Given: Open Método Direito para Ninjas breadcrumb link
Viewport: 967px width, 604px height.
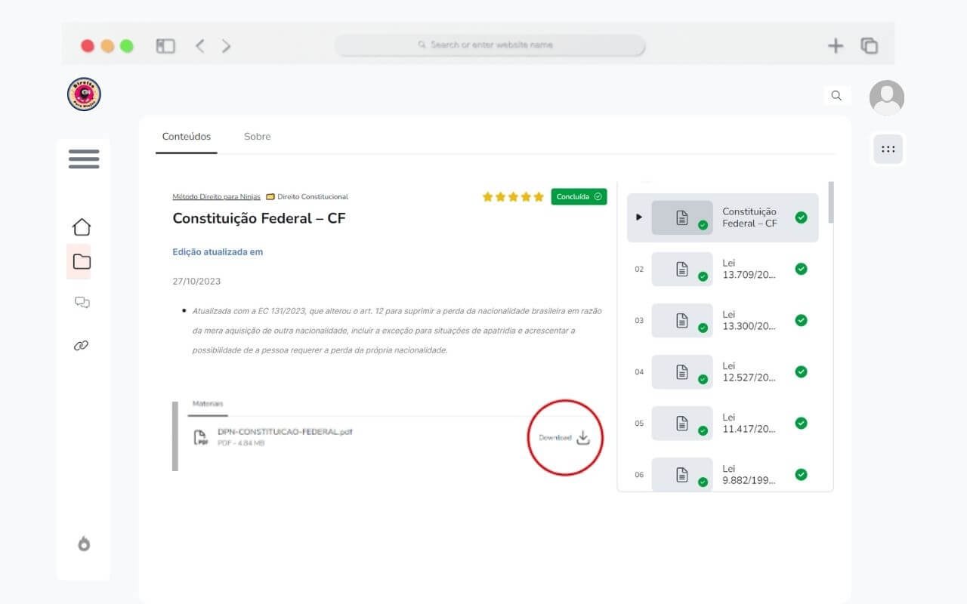Looking at the screenshot, I should point(216,197).
